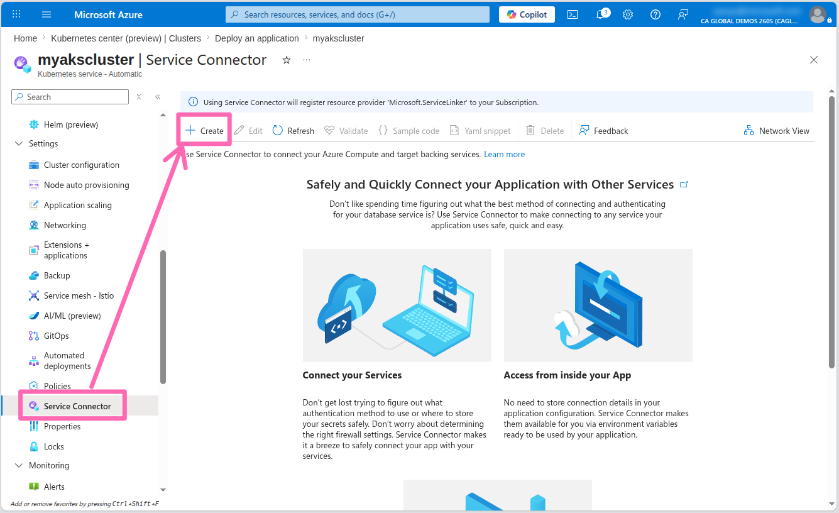Screen dimensions: 839x513
Task: Collapse the Settings section
Action: coord(18,144)
